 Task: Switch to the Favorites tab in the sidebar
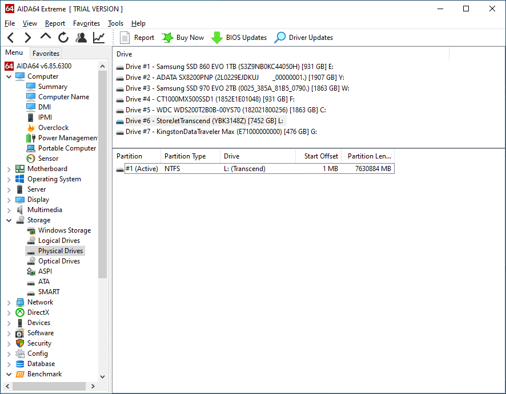pyautogui.click(x=46, y=54)
